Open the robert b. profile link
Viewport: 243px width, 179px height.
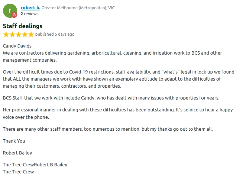(x=30, y=7)
